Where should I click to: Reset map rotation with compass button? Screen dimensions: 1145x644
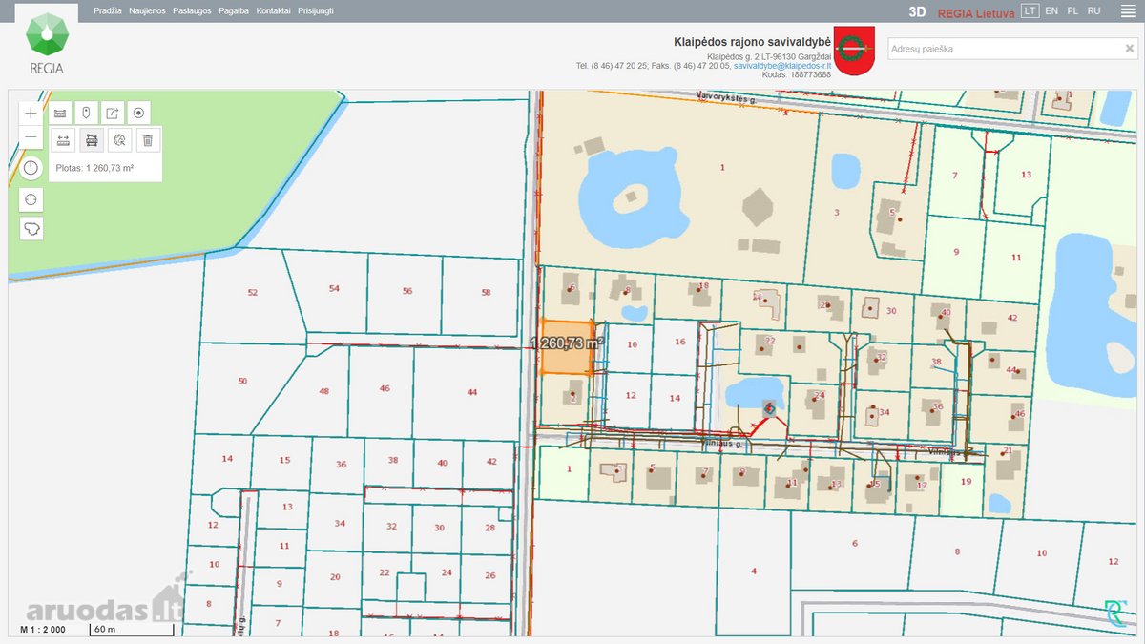point(31,168)
